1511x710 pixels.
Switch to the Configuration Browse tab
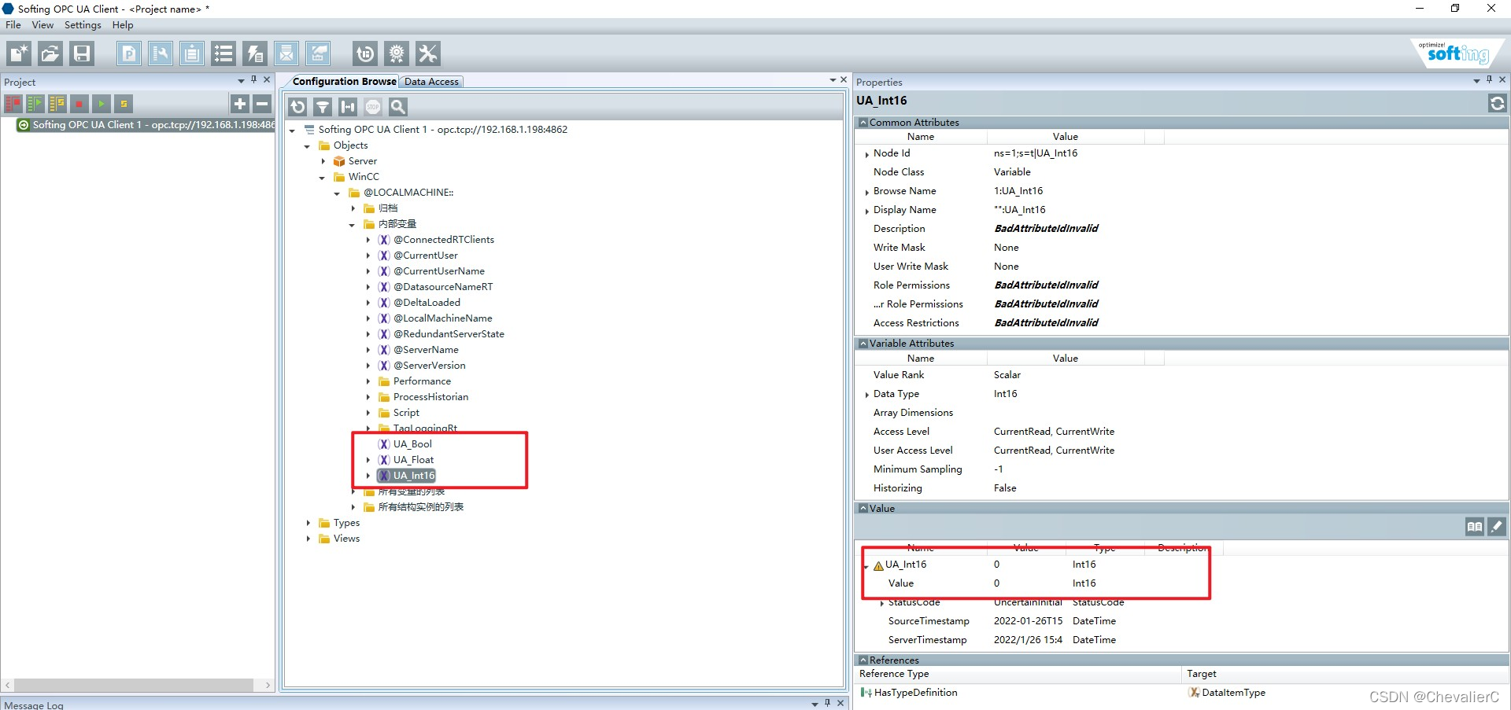344,81
